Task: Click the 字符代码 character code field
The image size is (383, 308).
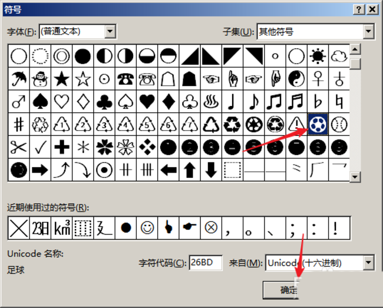Action: (205, 263)
